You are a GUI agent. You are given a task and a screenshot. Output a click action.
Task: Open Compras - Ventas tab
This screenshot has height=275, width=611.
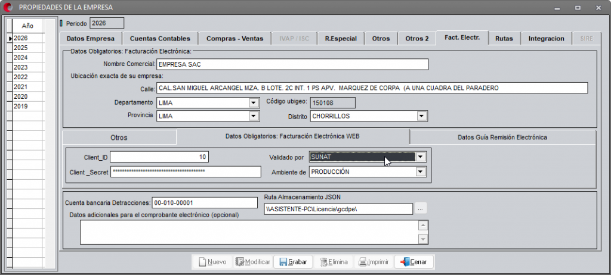234,39
